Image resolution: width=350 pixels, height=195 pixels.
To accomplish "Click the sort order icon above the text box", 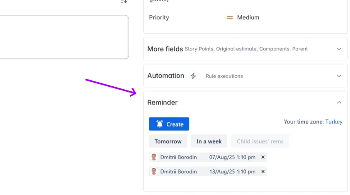I will coord(124,1).
